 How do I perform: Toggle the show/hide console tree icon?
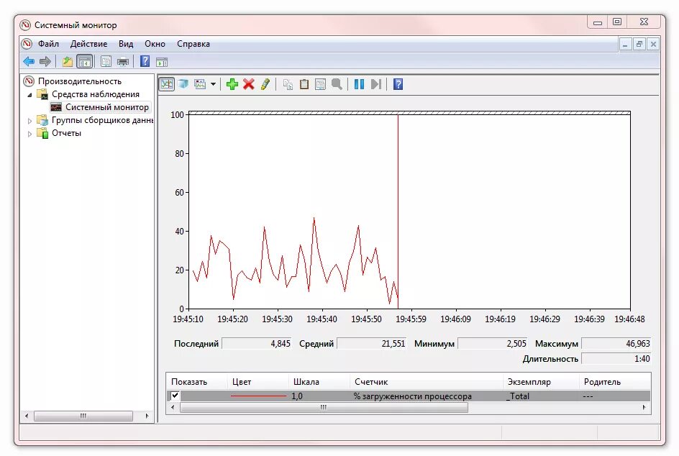(84, 61)
